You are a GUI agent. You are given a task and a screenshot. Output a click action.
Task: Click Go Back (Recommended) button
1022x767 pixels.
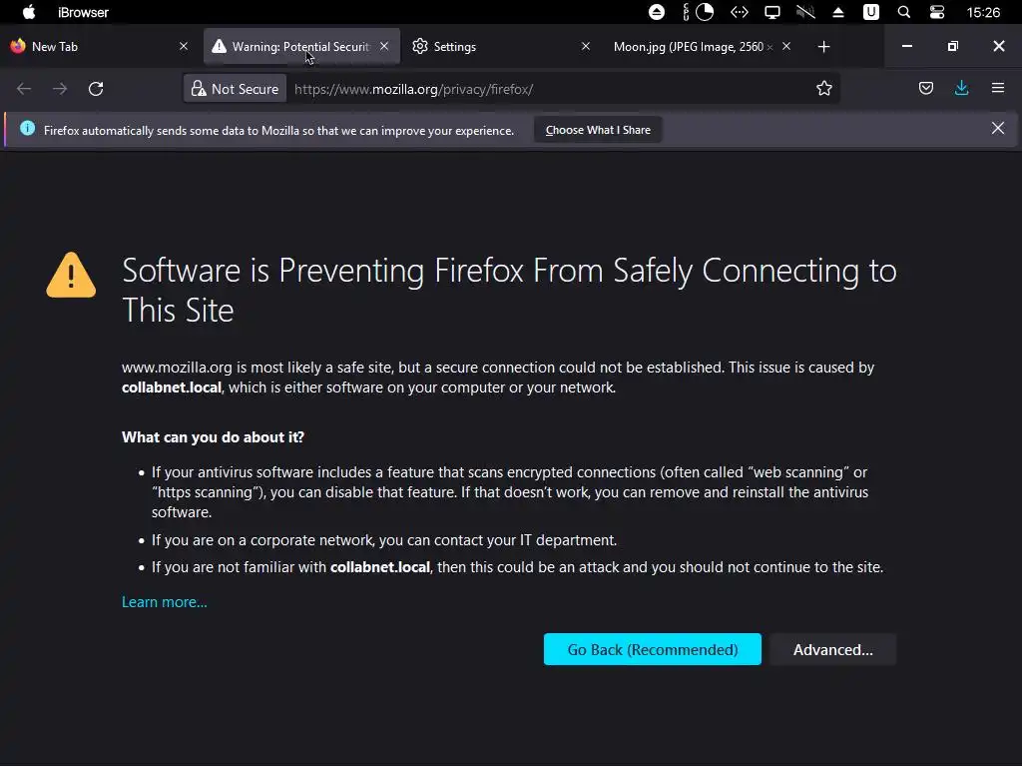tap(653, 650)
